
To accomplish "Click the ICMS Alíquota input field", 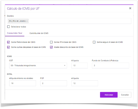I will point(79,66).
